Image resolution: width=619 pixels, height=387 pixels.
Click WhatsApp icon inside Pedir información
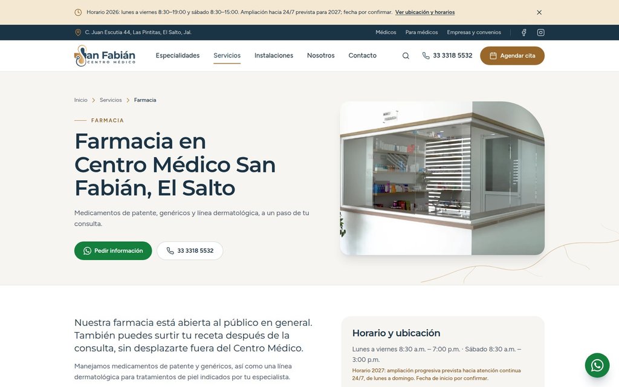[87, 251]
